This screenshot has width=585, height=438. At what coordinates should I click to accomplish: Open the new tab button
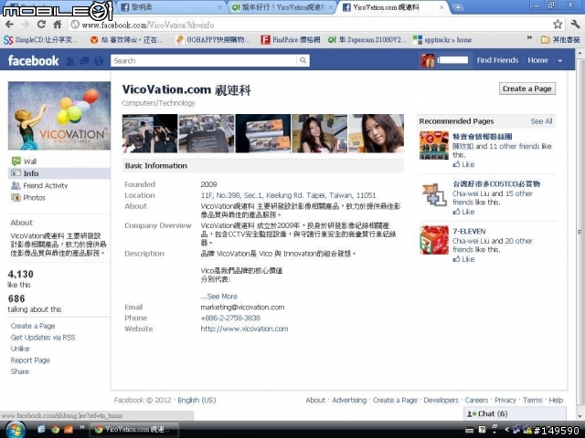[x=458, y=7]
